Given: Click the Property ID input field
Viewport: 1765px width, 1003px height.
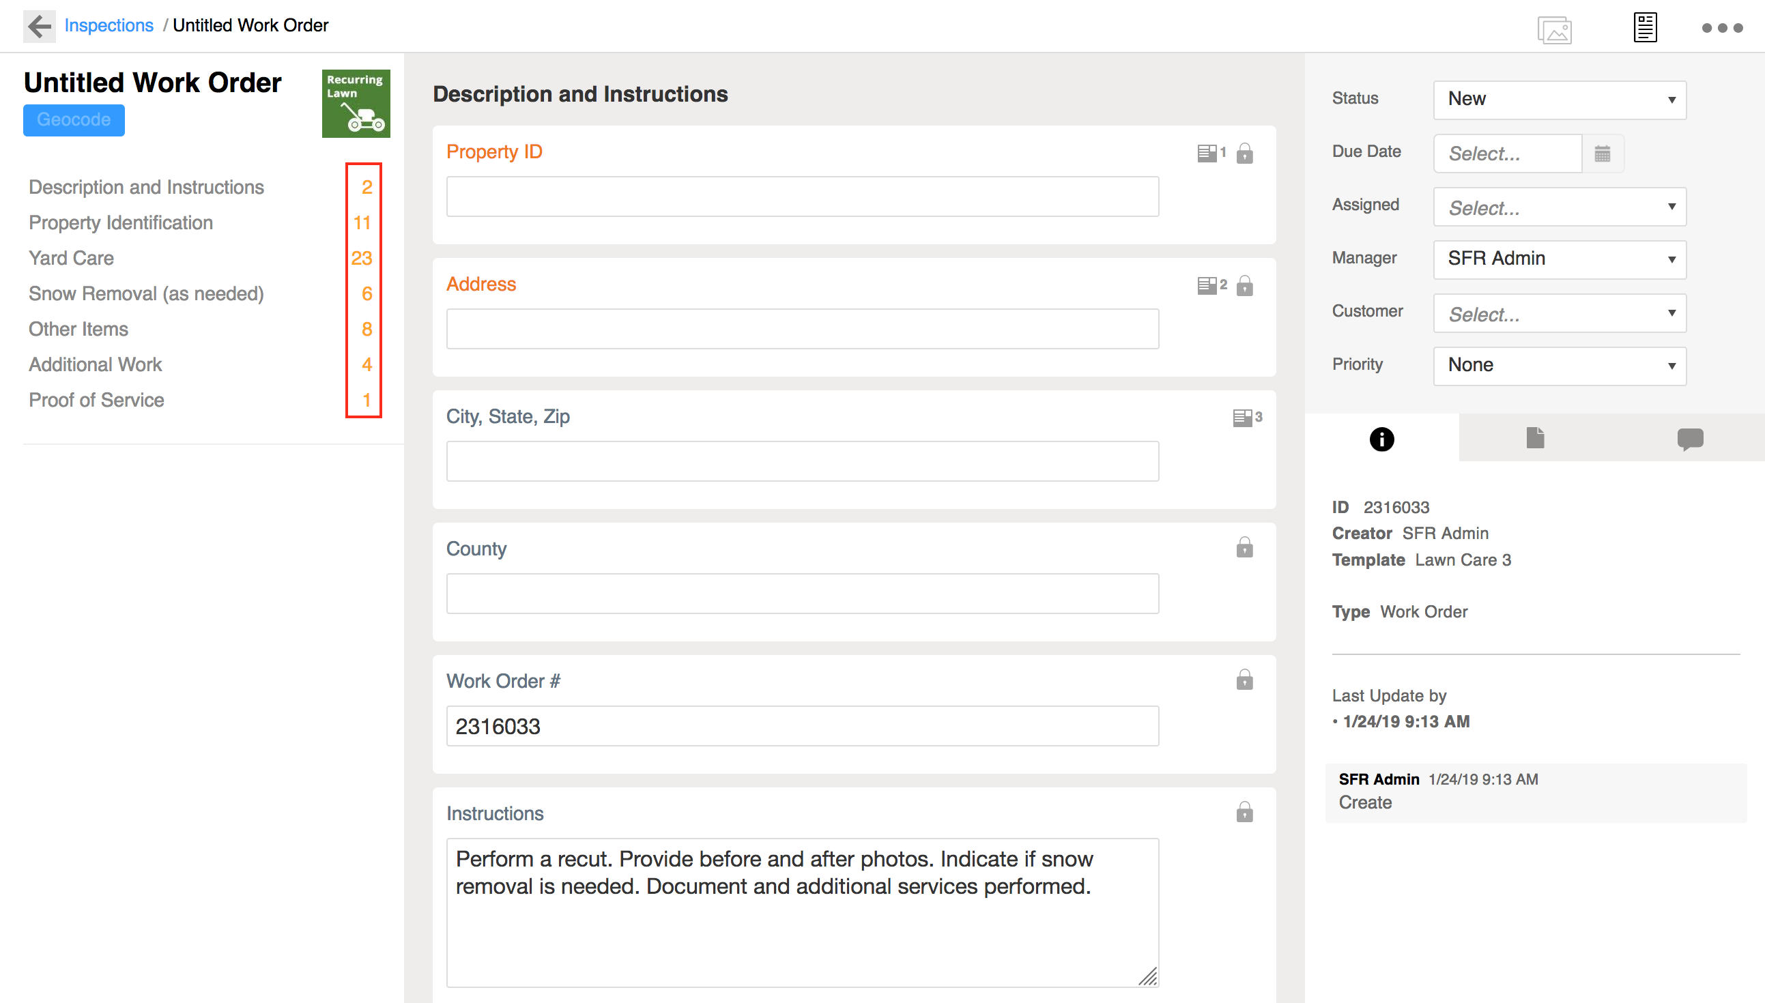Looking at the screenshot, I should point(802,197).
